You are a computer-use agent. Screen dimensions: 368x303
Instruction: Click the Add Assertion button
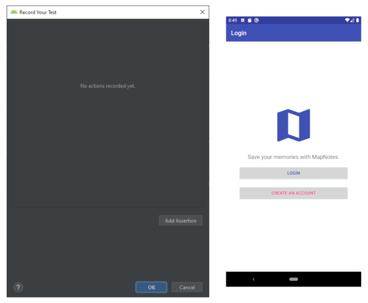(180, 221)
